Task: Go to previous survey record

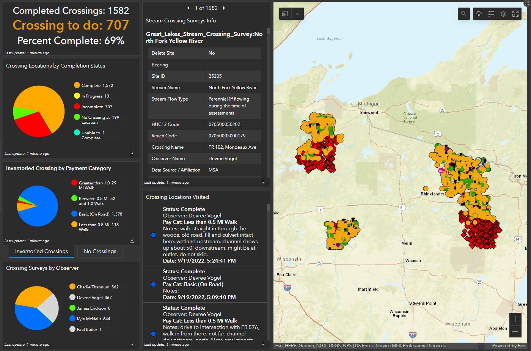Action: 189,8
